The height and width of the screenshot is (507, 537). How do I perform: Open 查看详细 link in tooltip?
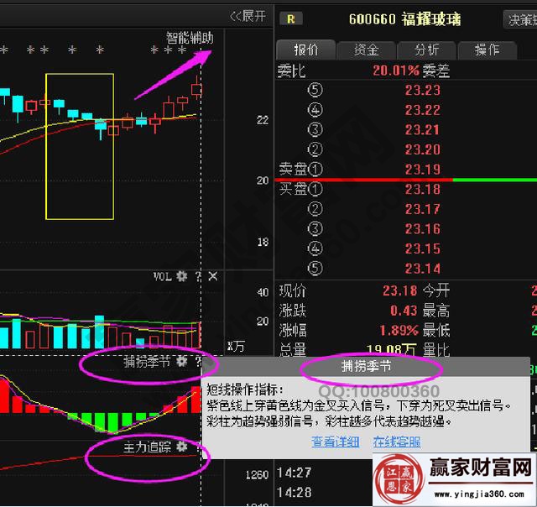pos(336,442)
